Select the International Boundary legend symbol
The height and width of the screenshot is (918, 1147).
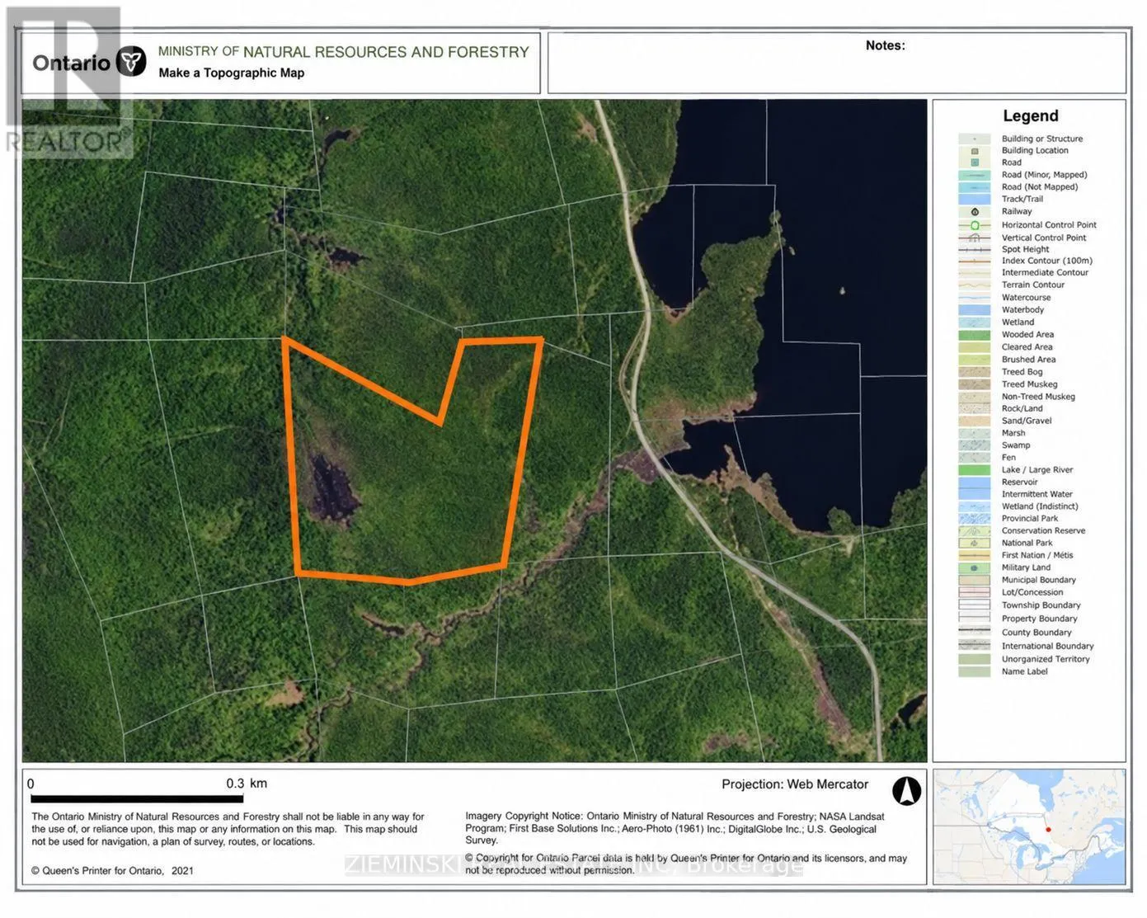click(975, 646)
